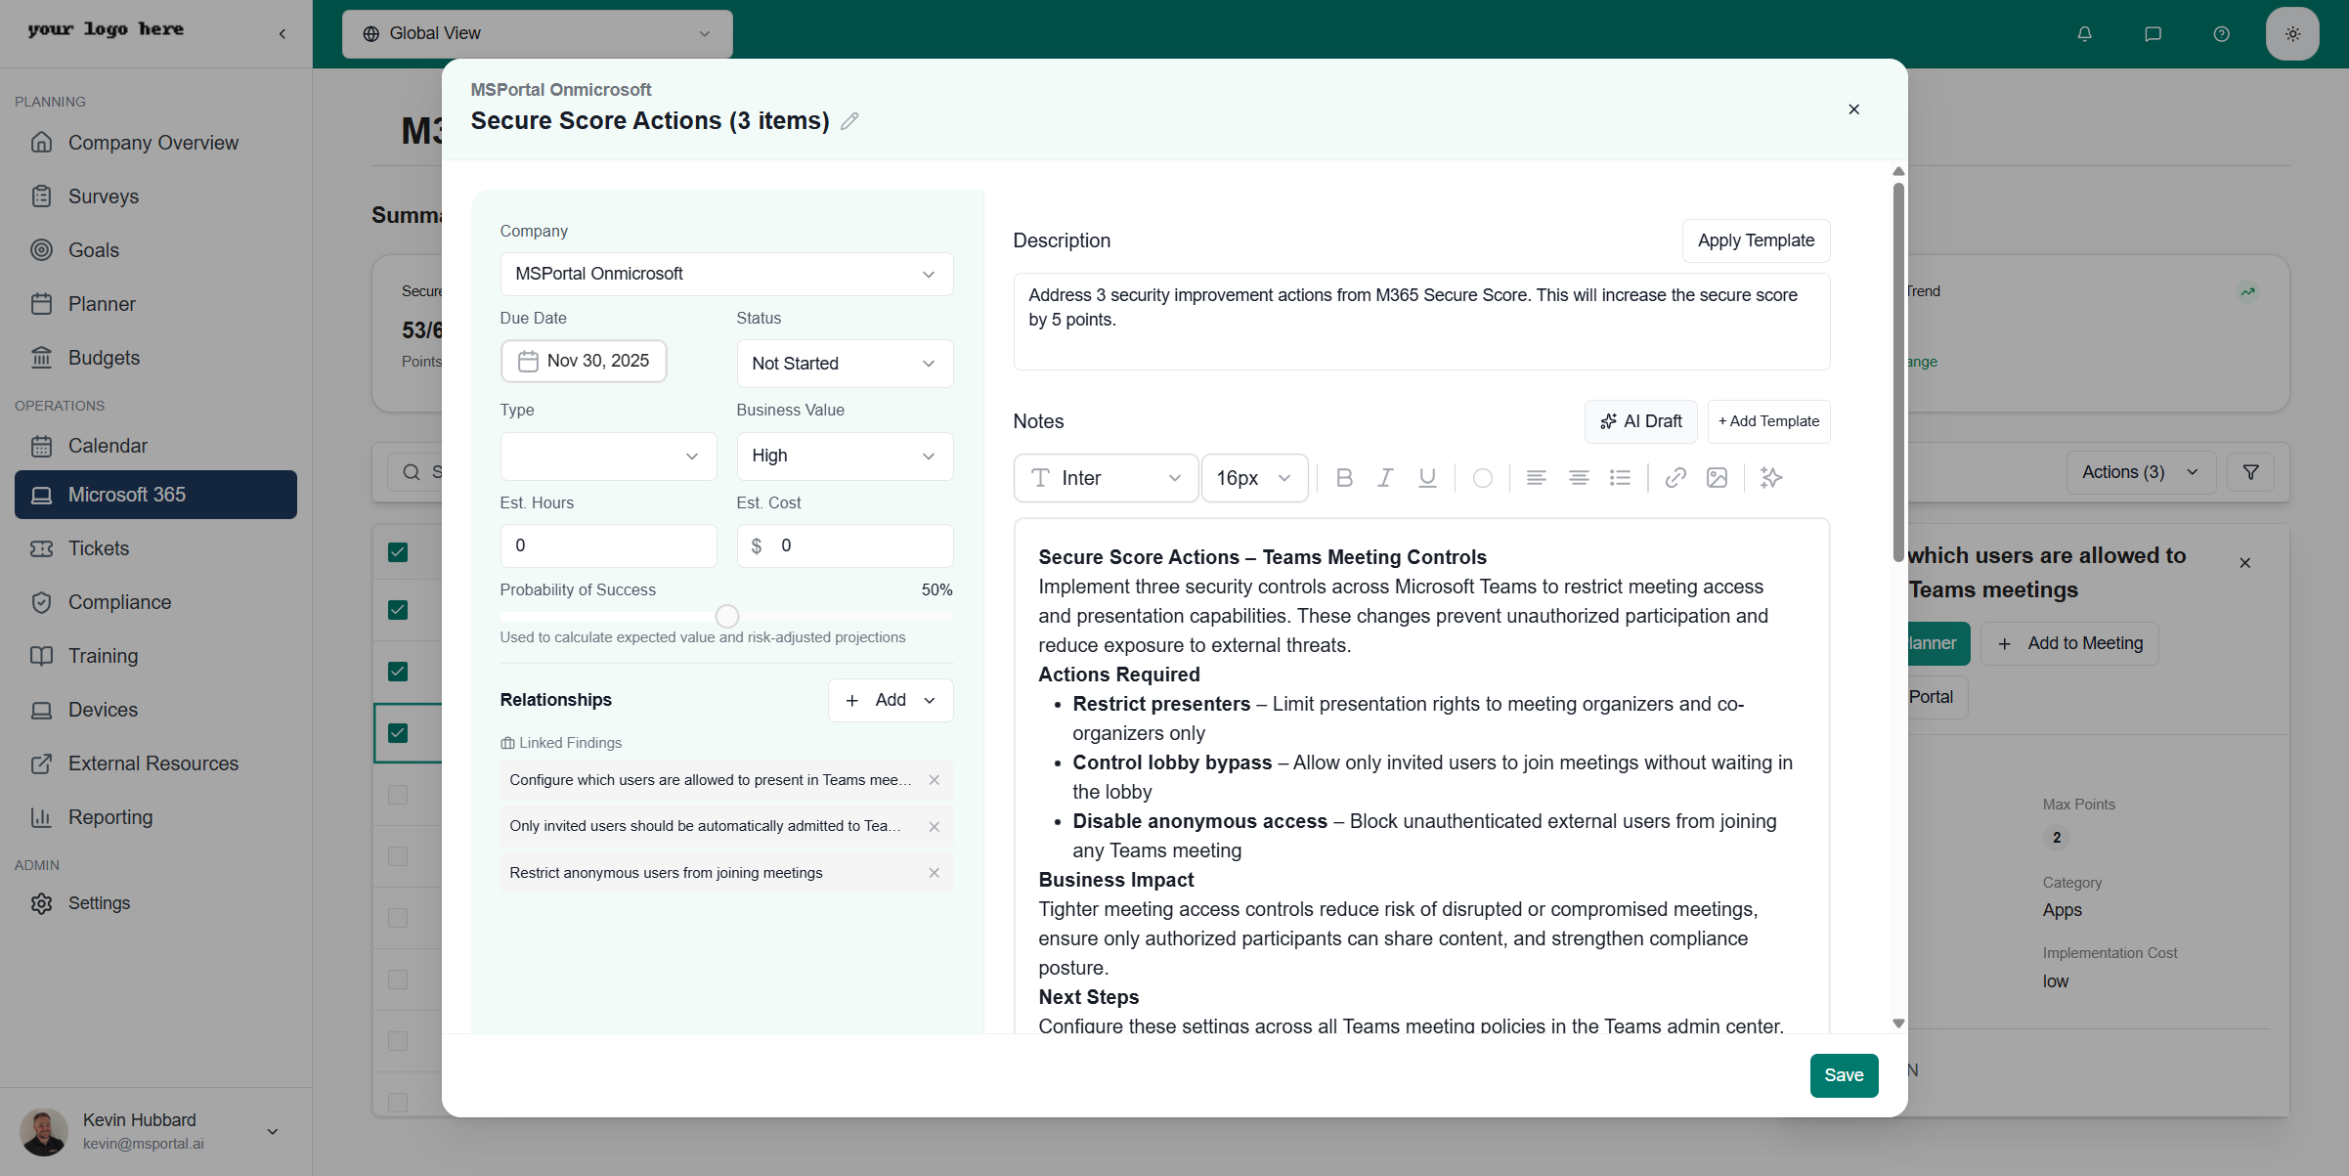The image size is (2349, 1176).
Task: Navigate to Reporting in the sidebar
Action: coord(109,817)
